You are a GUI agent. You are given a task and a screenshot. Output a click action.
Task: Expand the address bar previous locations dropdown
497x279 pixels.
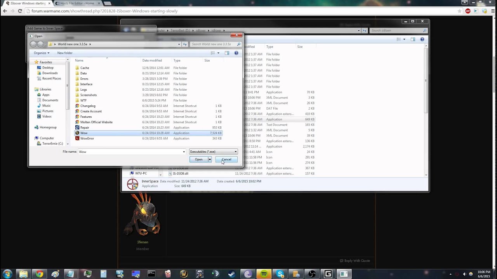coord(179,44)
